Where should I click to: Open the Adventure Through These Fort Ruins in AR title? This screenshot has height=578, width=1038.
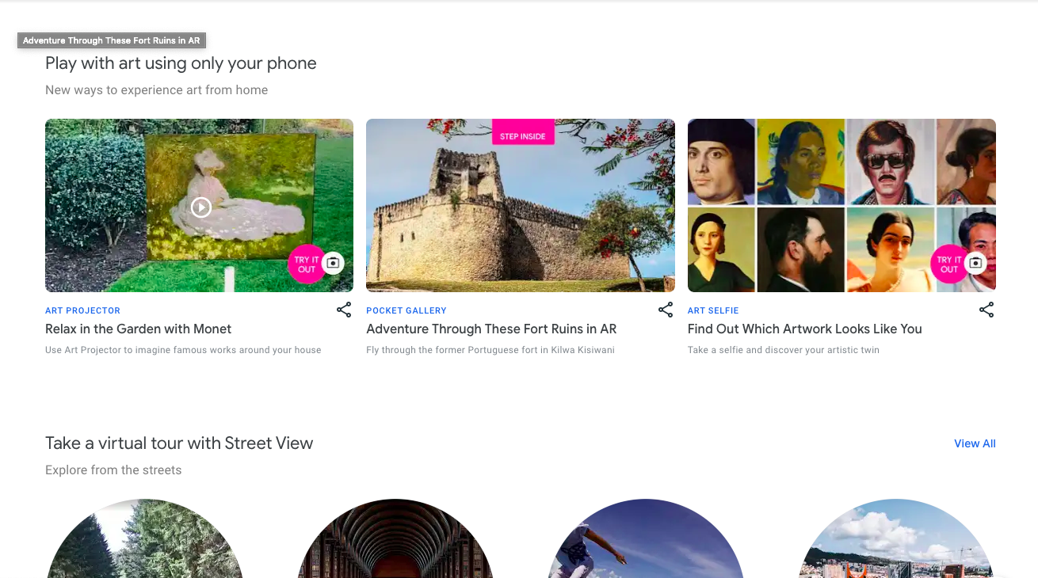point(491,329)
